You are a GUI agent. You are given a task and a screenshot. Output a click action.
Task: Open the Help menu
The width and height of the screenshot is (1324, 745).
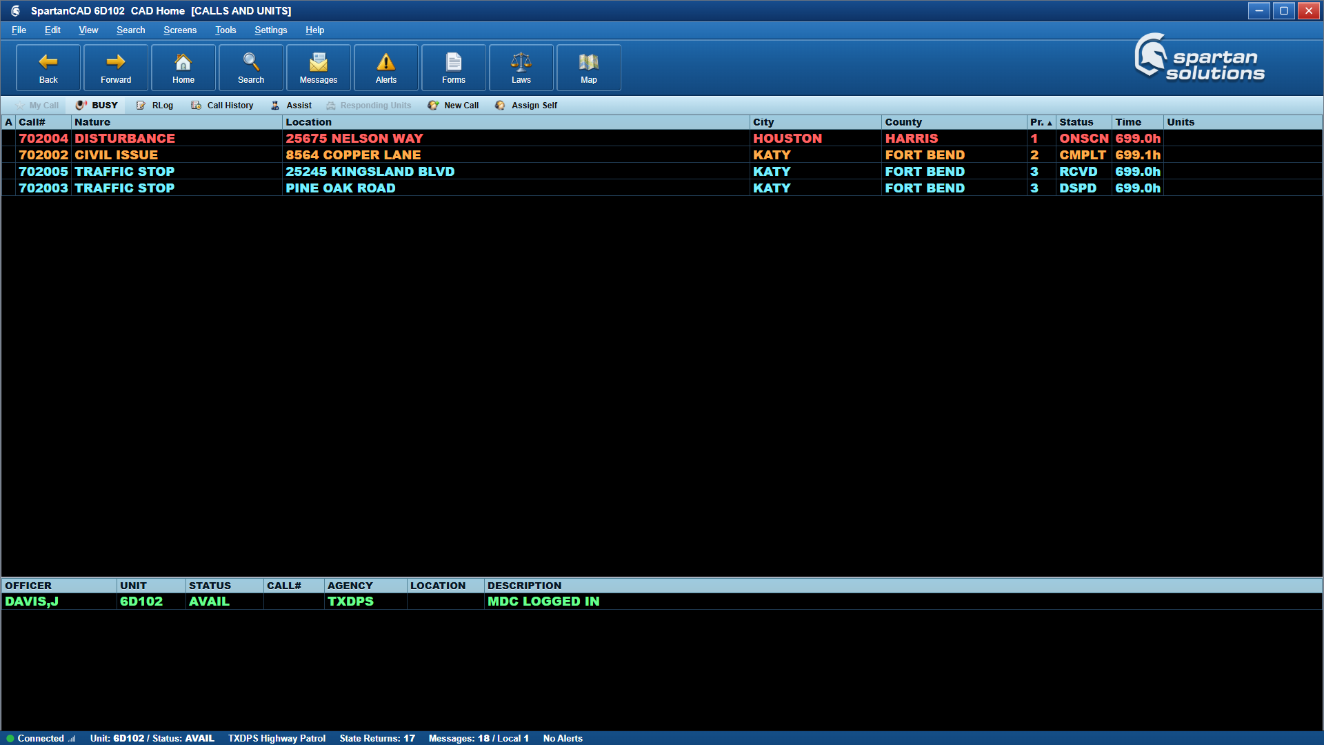(x=314, y=30)
